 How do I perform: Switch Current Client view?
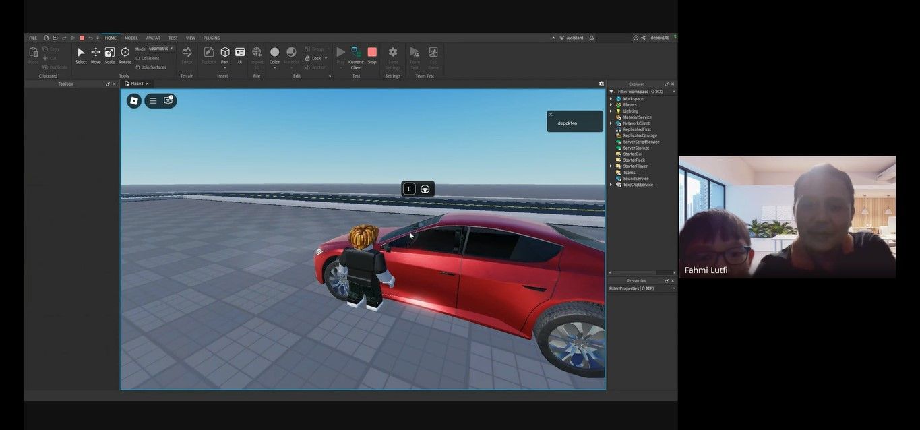point(357,57)
